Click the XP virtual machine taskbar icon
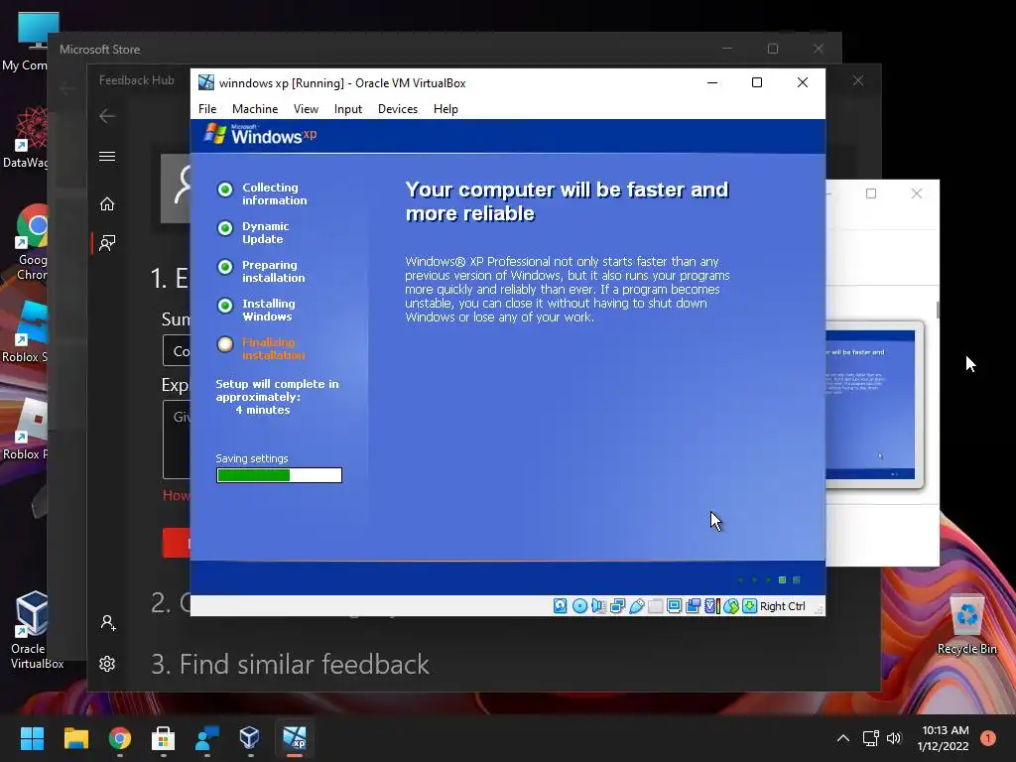 294,738
